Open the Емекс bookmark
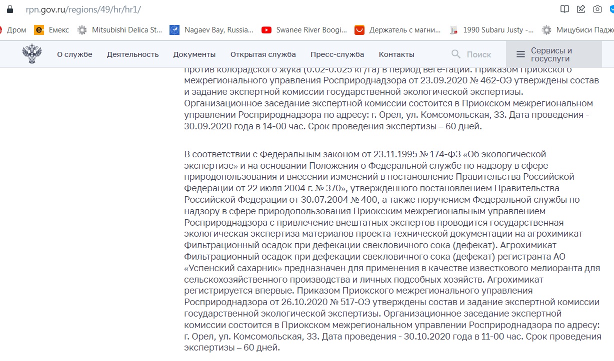The image size is (614, 361). [52, 30]
